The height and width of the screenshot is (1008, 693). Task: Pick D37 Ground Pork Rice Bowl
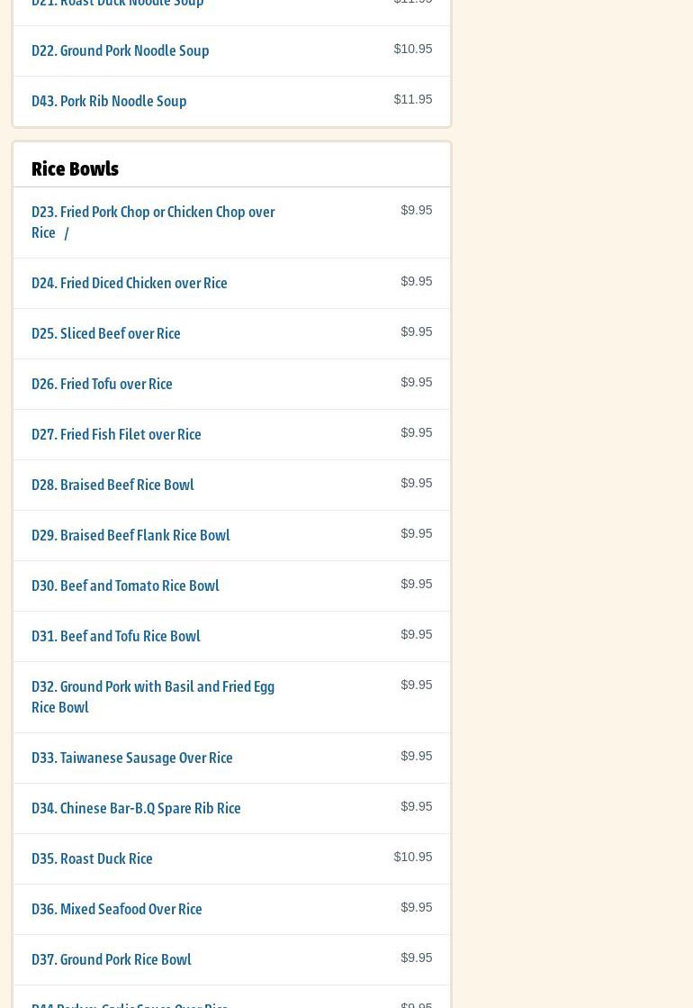[x=112, y=959]
